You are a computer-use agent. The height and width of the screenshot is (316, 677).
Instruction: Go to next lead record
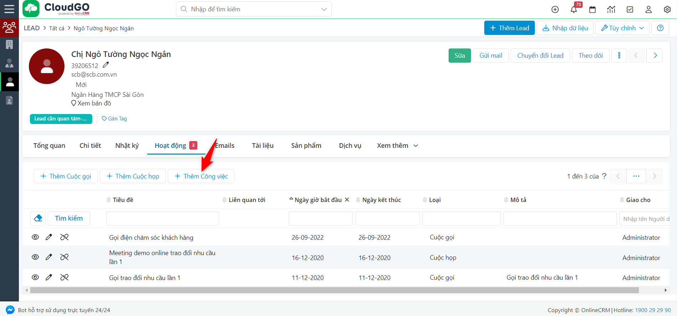point(655,55)
